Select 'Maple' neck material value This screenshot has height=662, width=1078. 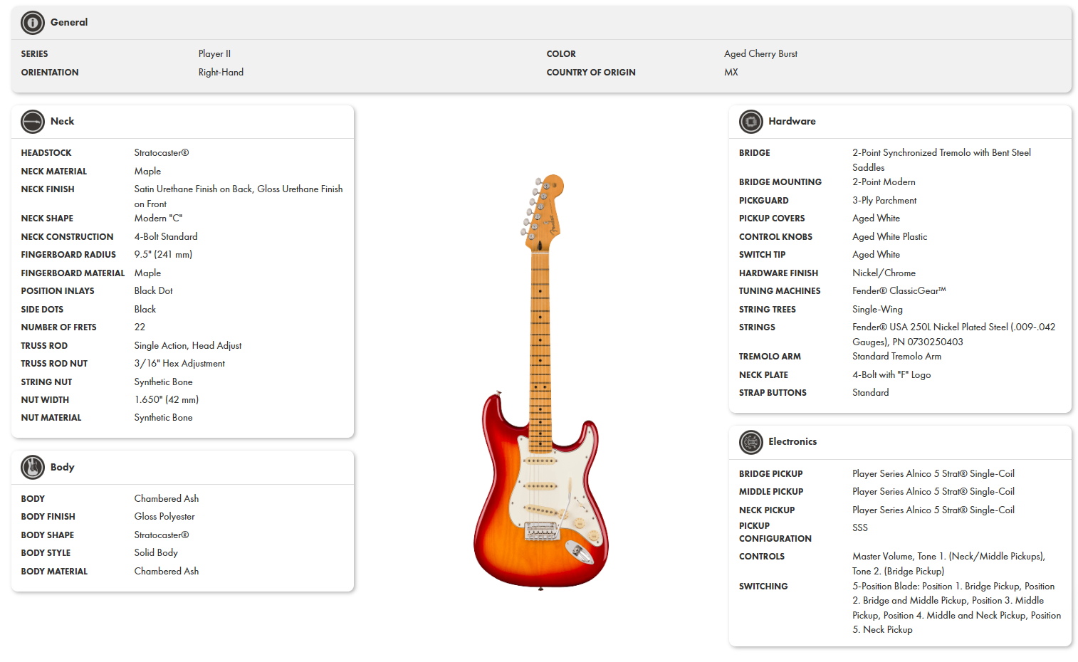point(147,172)
